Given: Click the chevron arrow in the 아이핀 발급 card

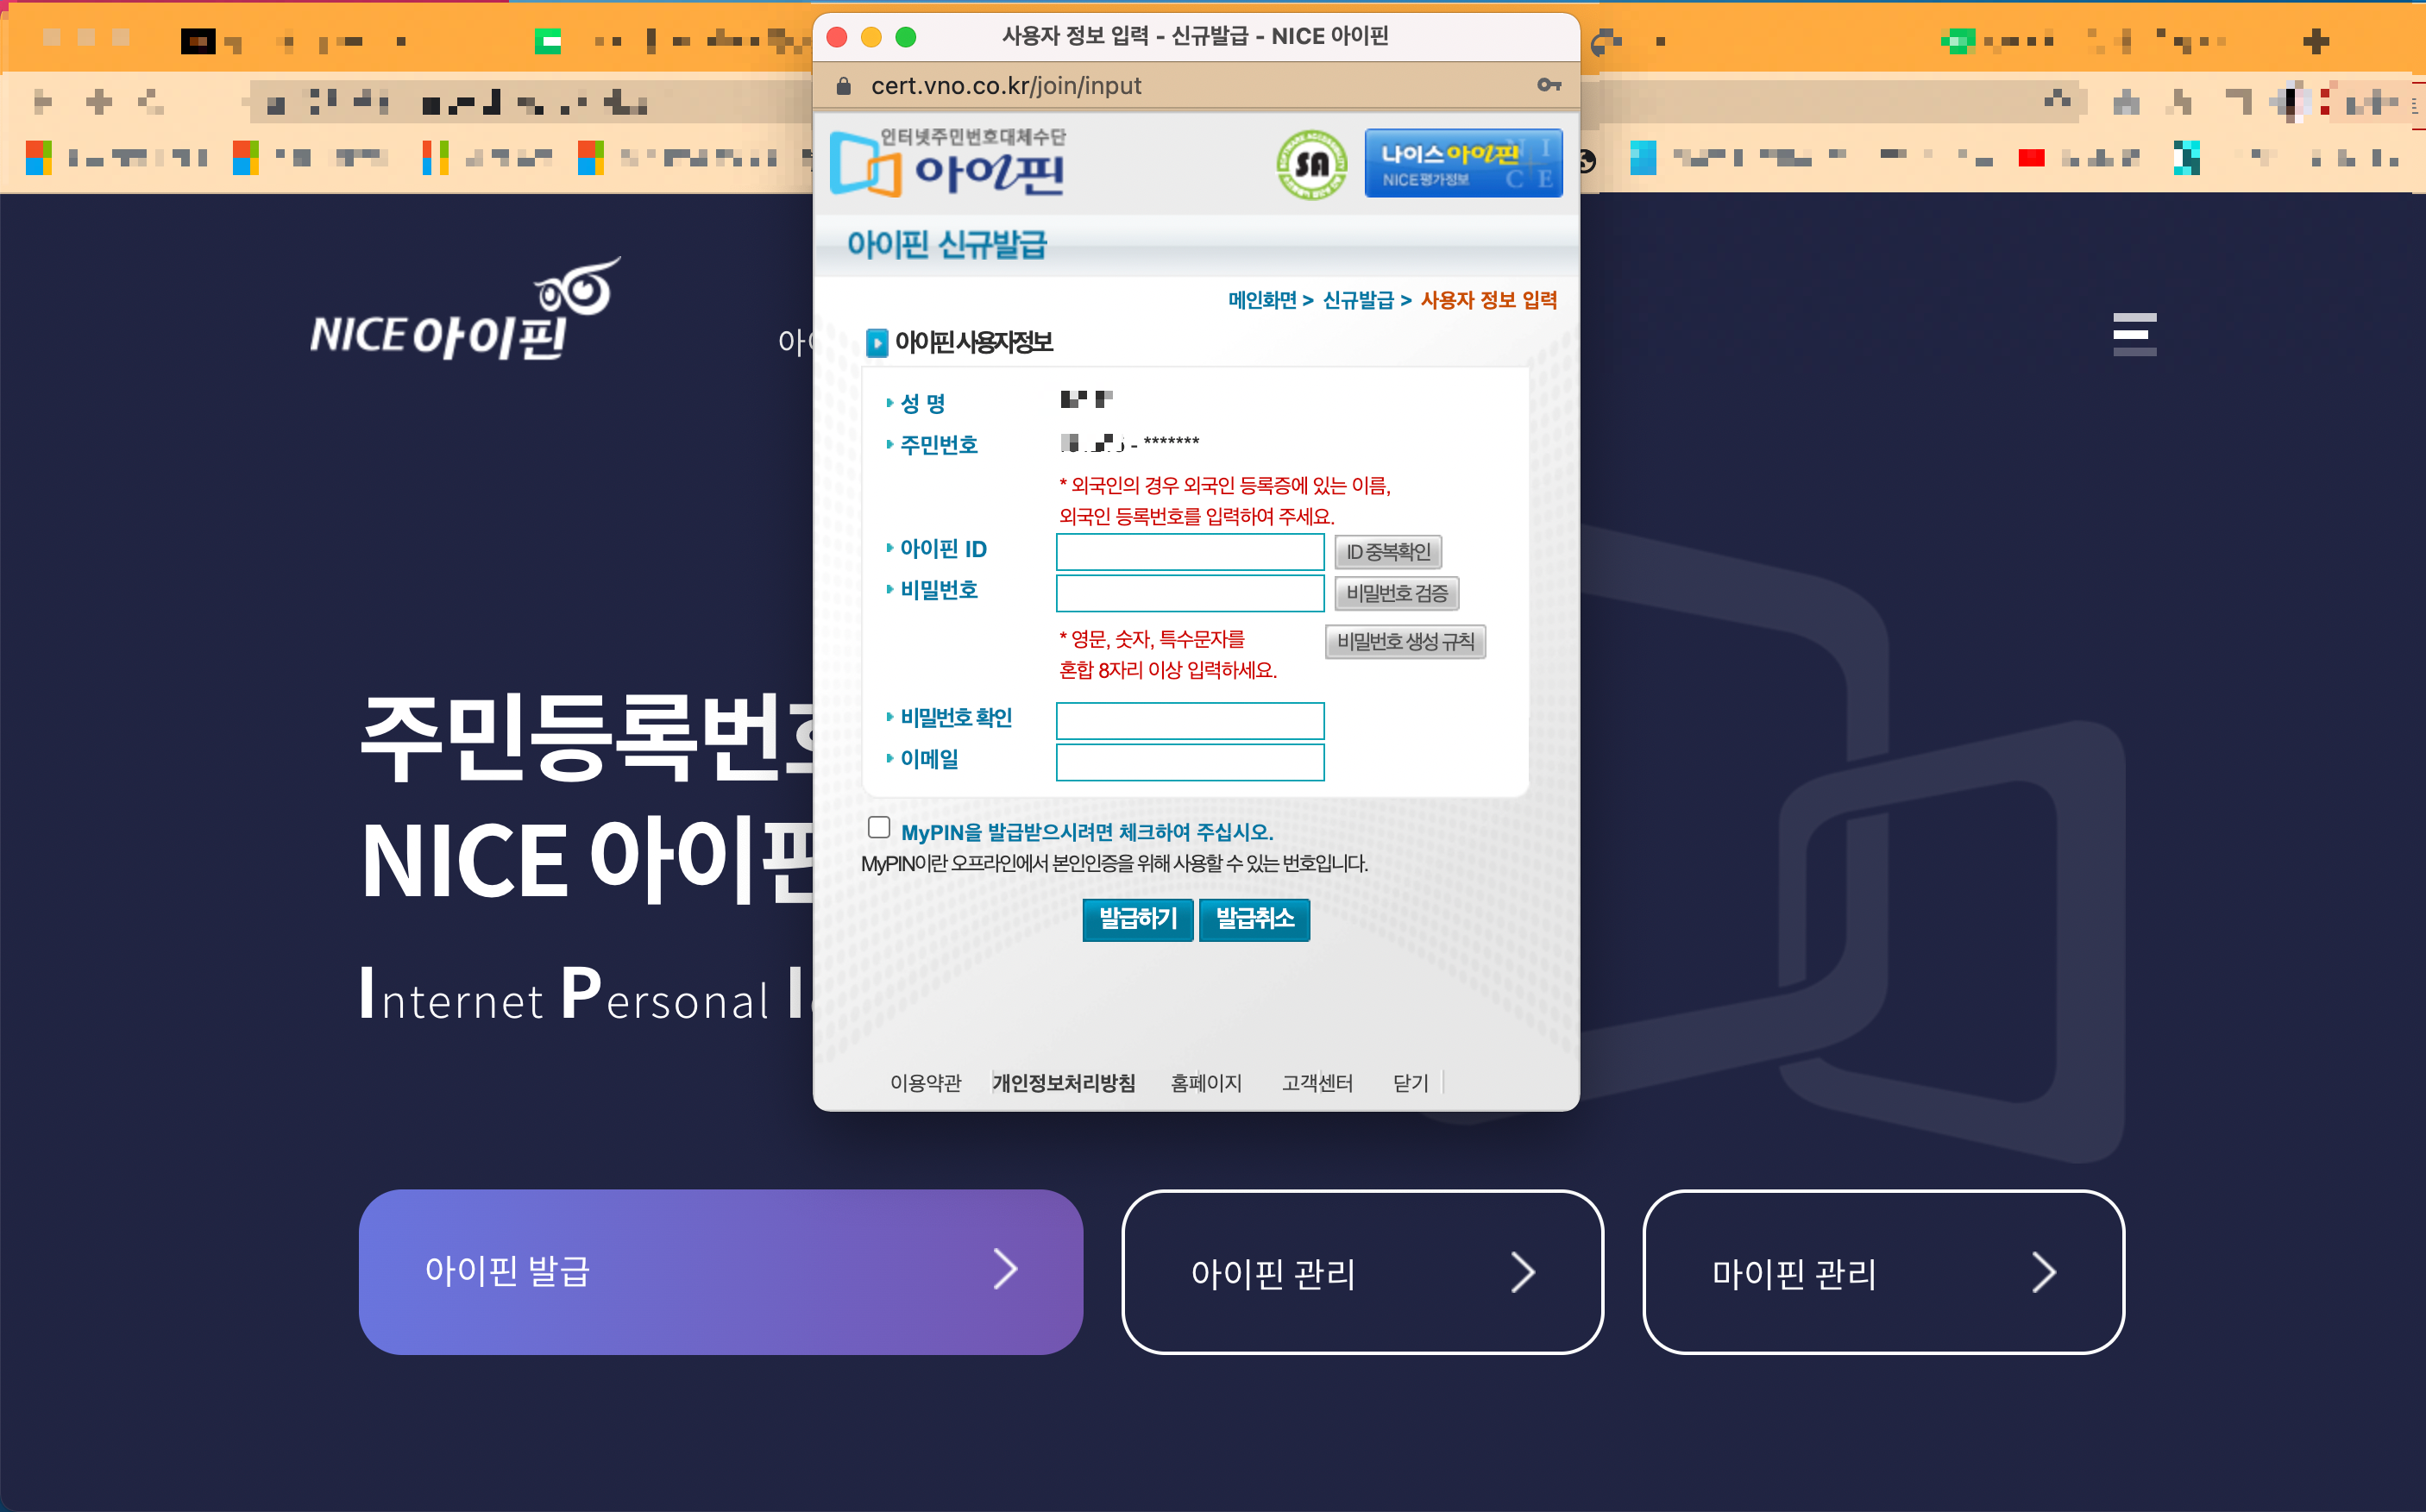Looking at the screenshot, I should coord(1005,1269).
